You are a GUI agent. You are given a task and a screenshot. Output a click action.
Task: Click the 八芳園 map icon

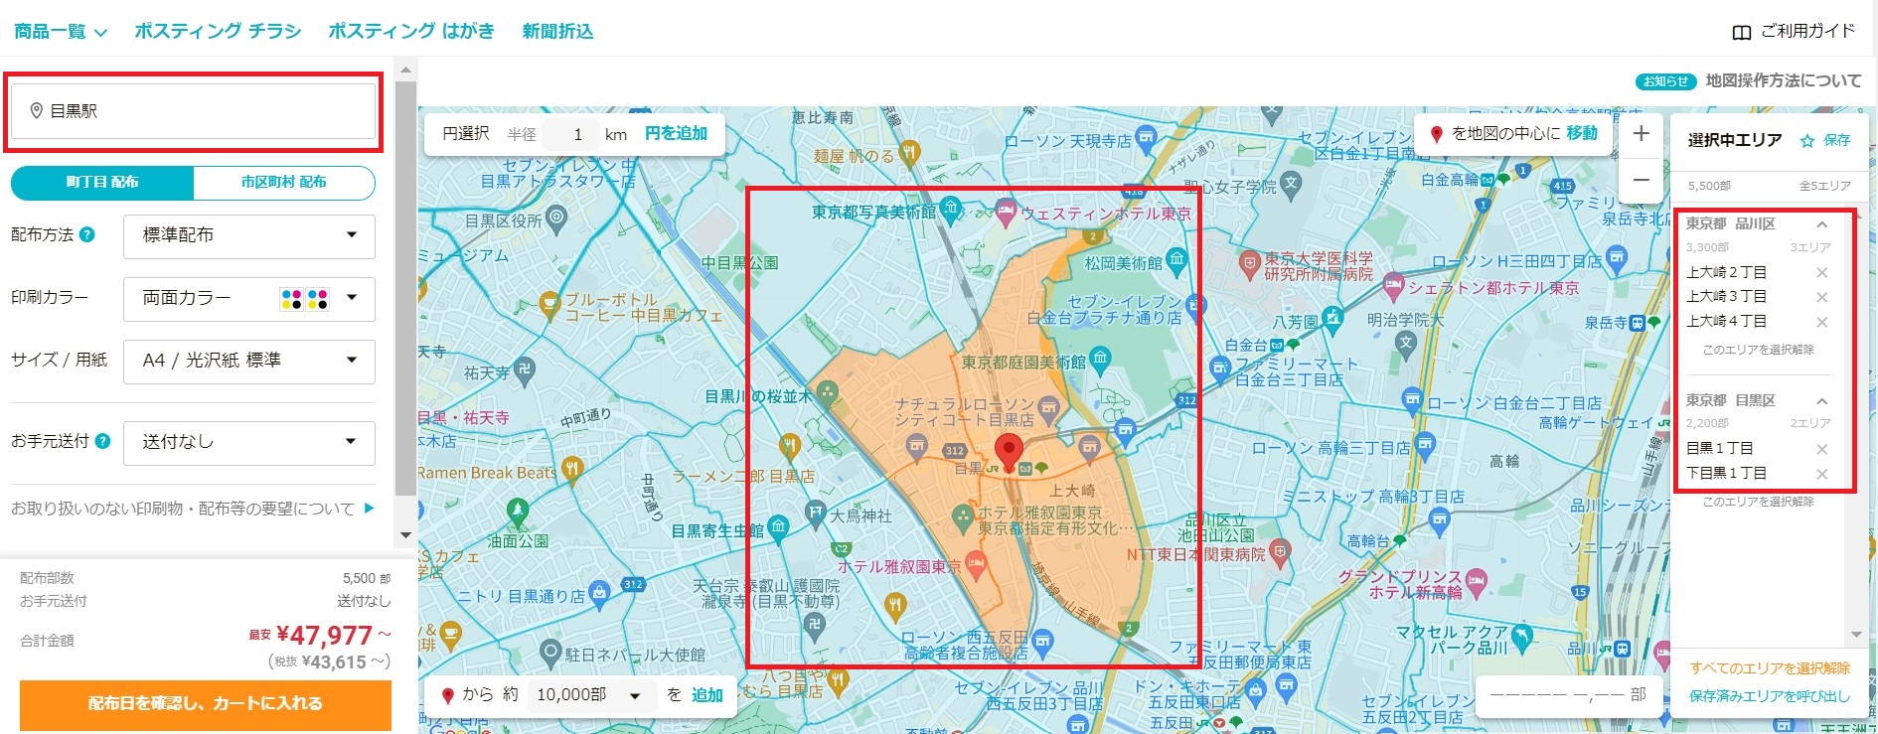coord(1331,319)
